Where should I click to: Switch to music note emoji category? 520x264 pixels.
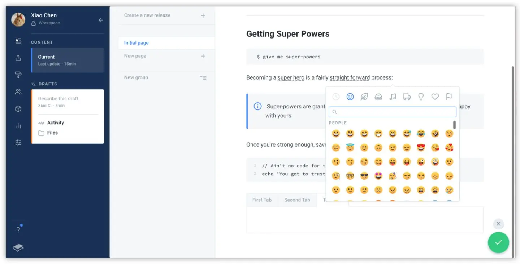click(x=393, y=97)
